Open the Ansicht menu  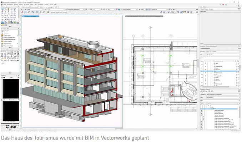click(16, 5)
